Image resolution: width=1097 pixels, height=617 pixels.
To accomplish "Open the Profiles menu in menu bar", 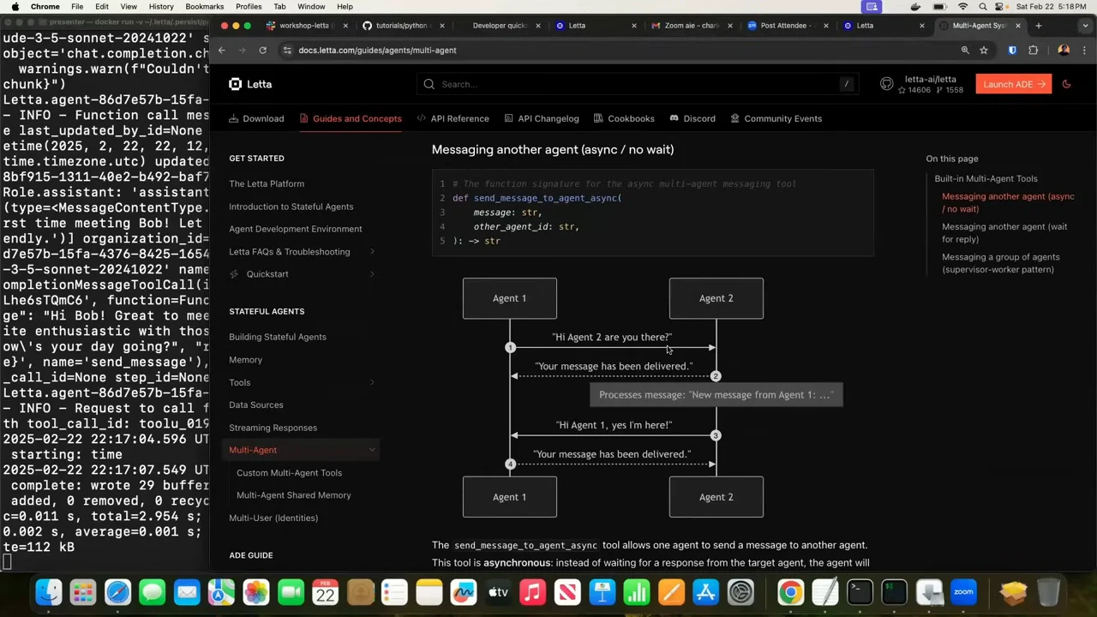I will click(x=249, y=6).
